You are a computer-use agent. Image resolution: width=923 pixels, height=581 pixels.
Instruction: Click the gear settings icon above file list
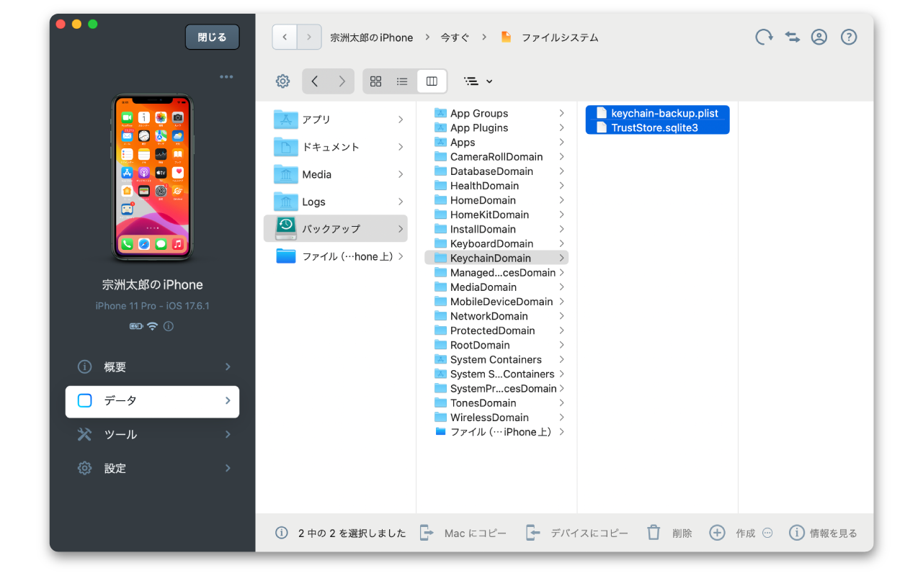(x=282, y=81)
